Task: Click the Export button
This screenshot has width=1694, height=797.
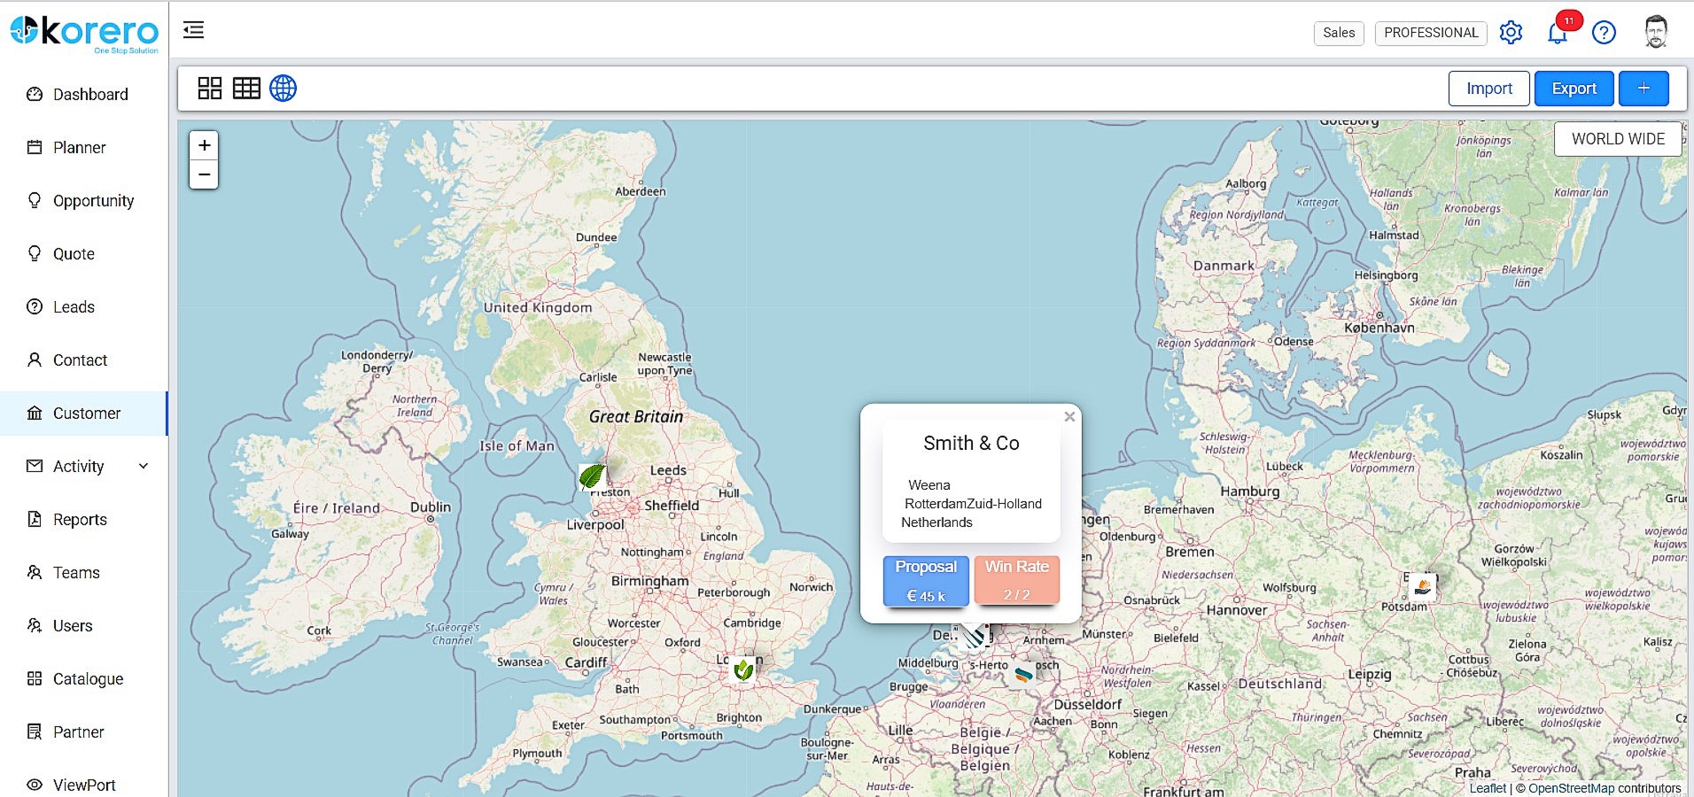Action: coord(1574,89)
